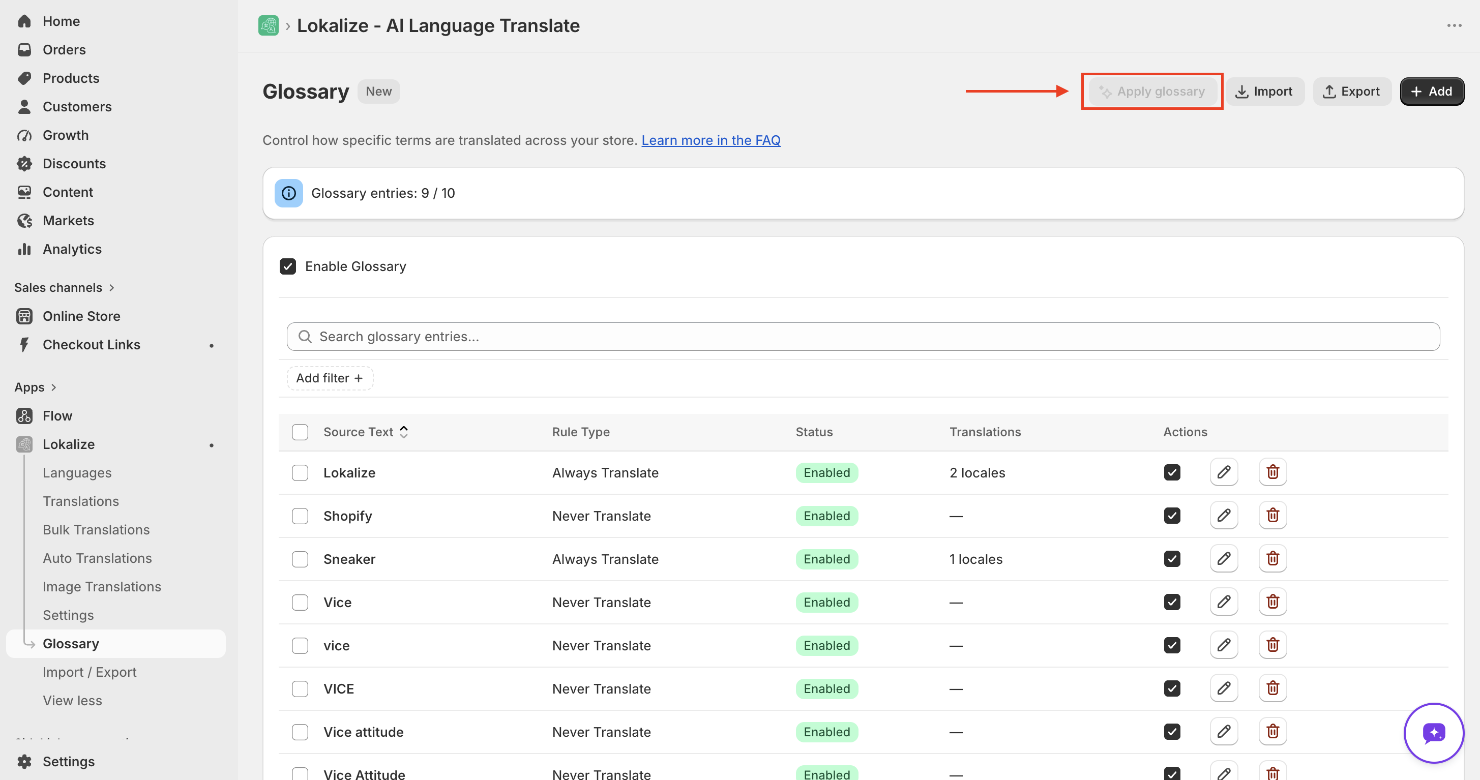
Task: Disable the Lokalize entry enabled toggle
Action: (x=1172, y=472)
